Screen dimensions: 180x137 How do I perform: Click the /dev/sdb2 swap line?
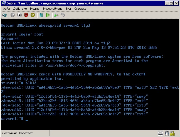point(75,110)
